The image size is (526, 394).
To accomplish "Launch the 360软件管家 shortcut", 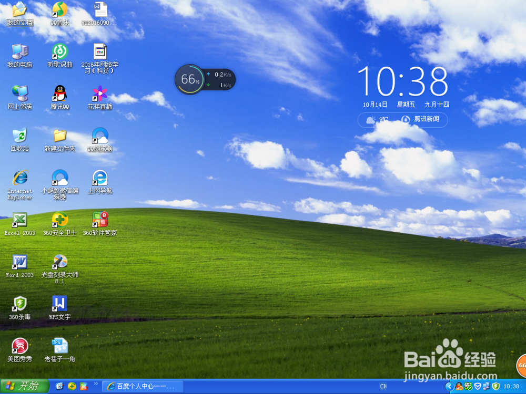I will (99, 224).
